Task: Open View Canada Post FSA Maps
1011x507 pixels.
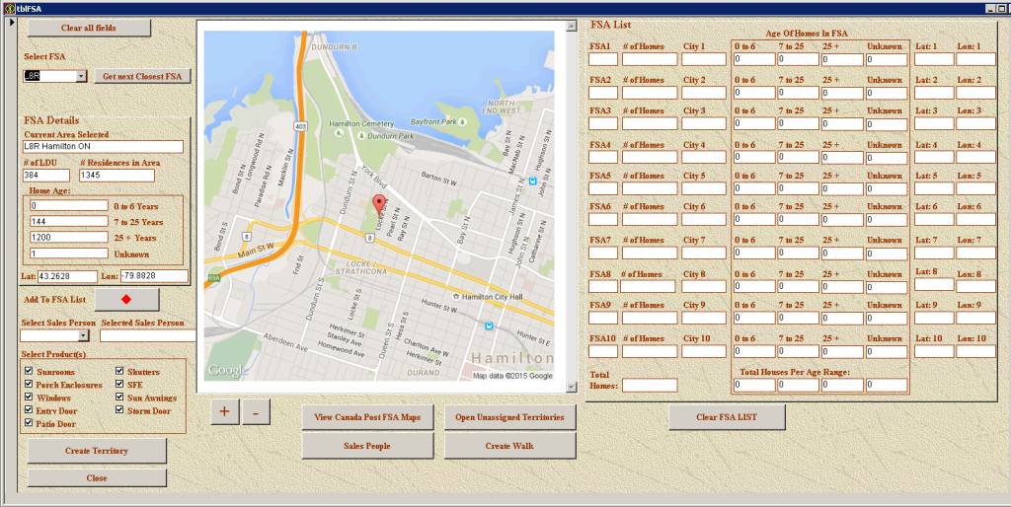Action: click(367, 417)
